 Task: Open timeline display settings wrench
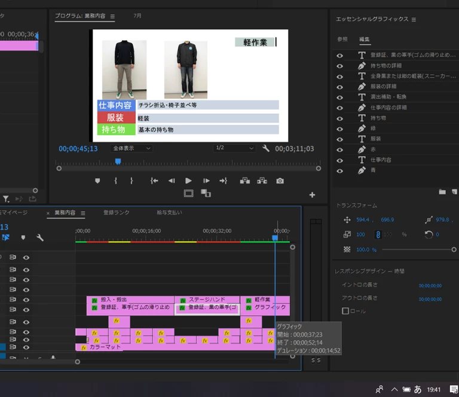point(40,237)
